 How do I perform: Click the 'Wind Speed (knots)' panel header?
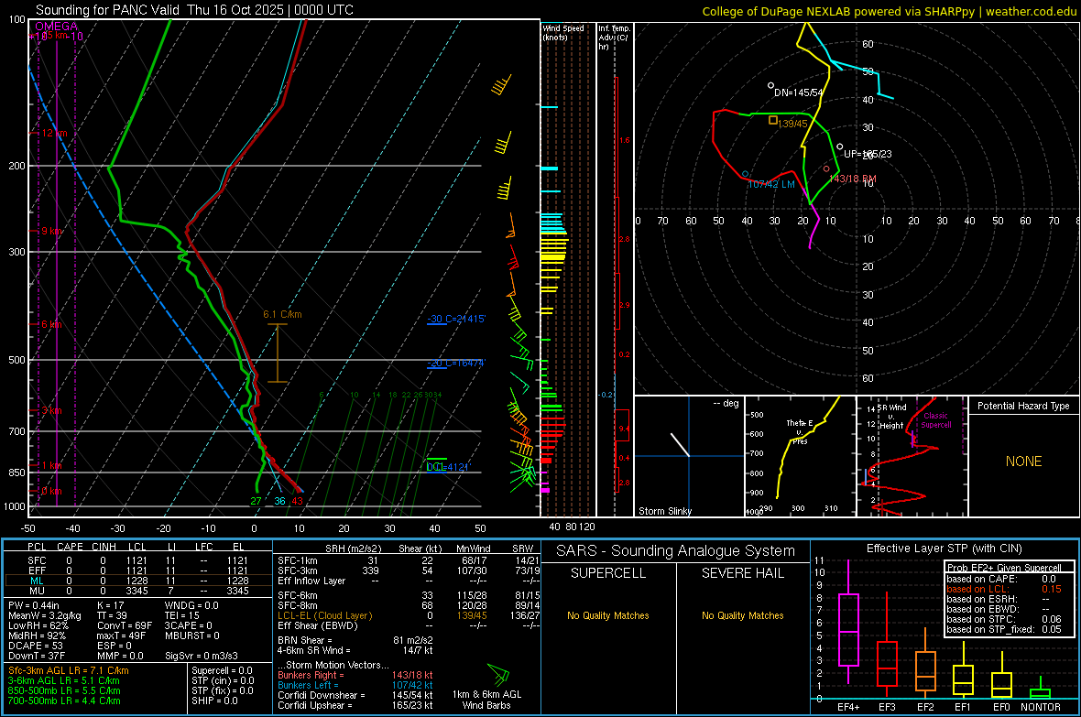[x=563, y=32]
